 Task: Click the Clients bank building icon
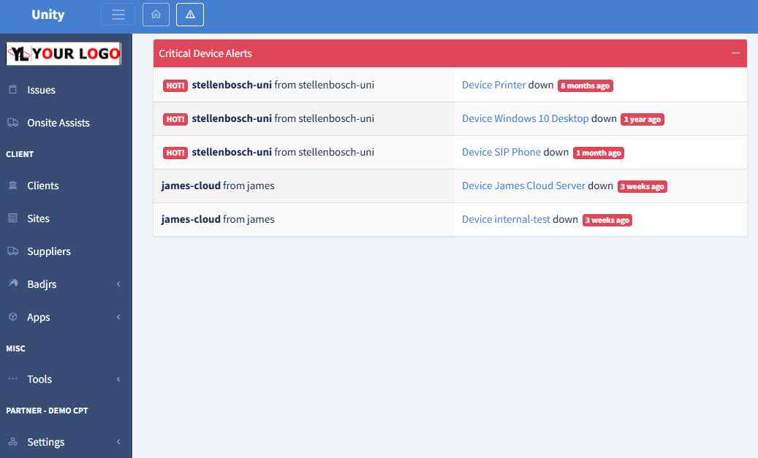(x=13, y=185)
